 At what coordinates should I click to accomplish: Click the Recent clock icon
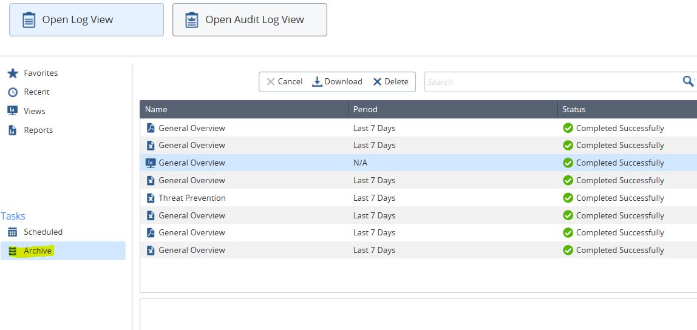[x=12, y=92]
